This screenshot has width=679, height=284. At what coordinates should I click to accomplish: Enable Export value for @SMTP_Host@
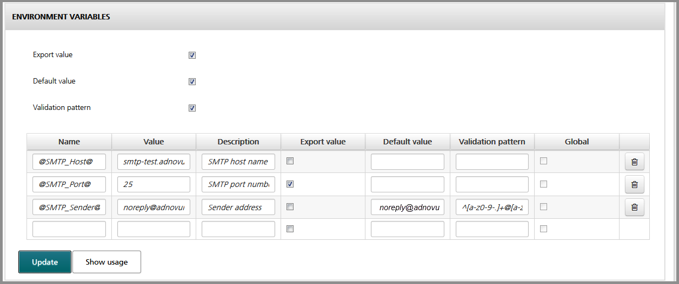click(290, 161)
